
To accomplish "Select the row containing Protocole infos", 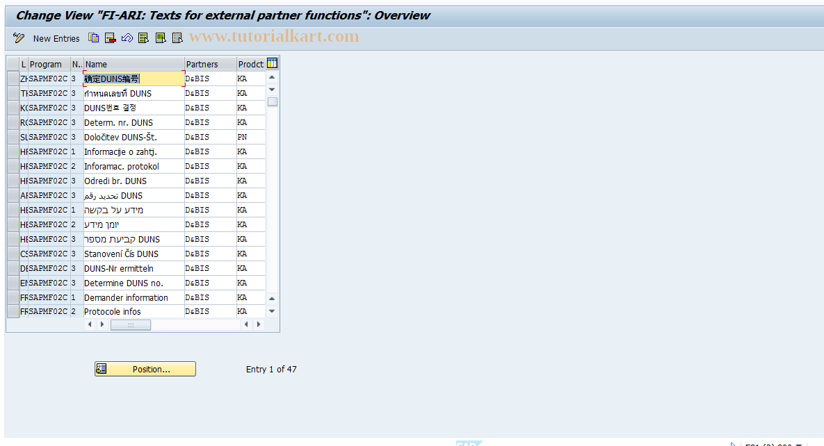I will [x=13, y=311].
